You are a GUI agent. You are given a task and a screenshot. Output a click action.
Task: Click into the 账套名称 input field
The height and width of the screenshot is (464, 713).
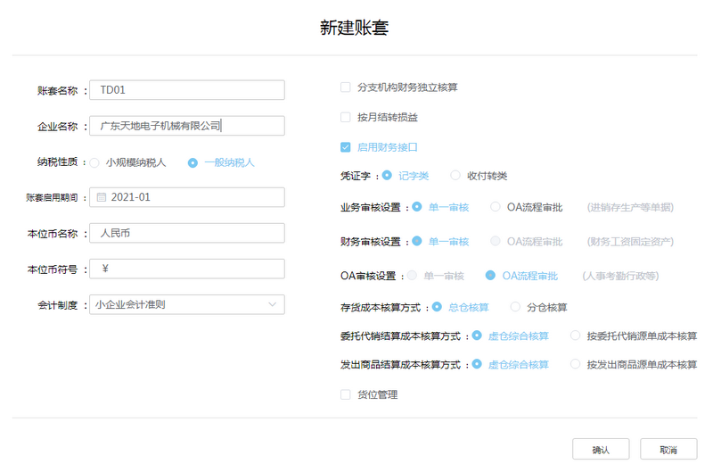point(187,90)
